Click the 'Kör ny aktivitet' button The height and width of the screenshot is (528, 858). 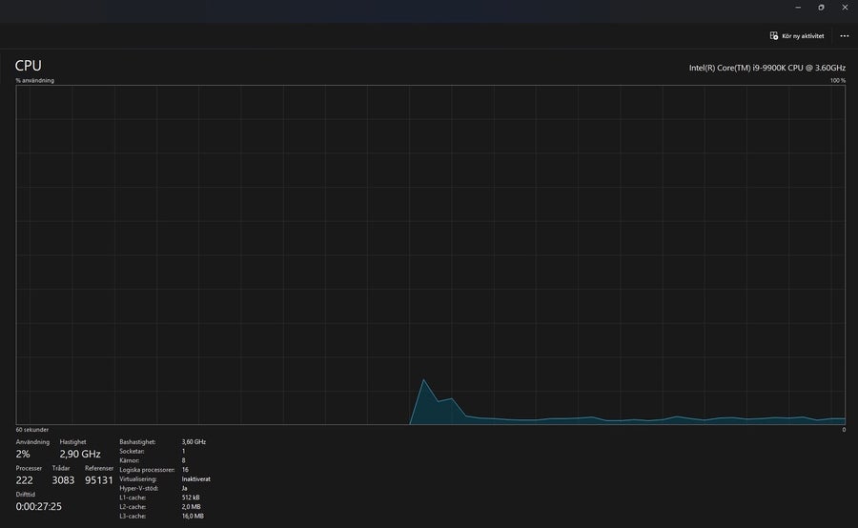pos(797,36)
